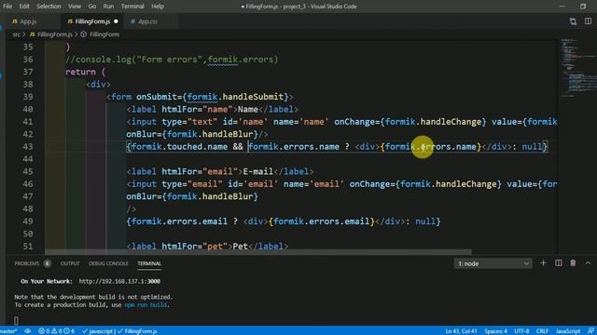Image resolution: width=597 pixels, height=335 pixels.
Task: Click the feedback icon in status bar
Action: [590, 331]
